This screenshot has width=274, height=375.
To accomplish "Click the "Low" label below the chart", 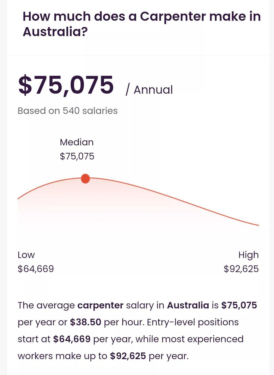I will [26, 255].
